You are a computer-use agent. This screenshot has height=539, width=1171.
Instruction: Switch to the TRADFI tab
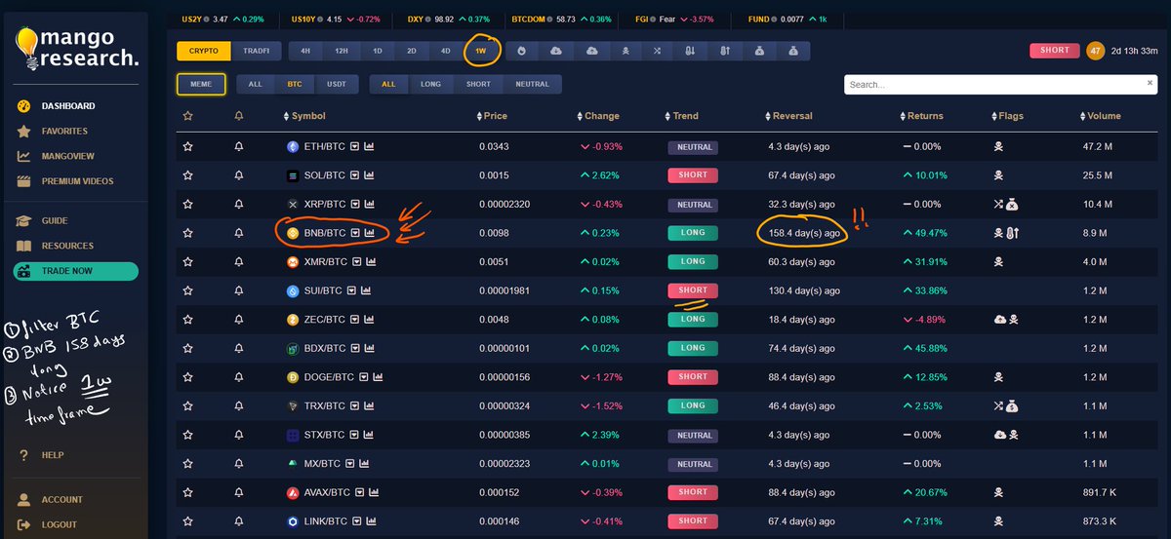(257, 51)
